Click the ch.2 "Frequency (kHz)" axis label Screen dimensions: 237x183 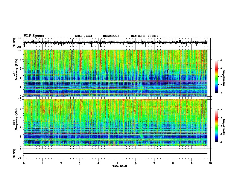pos(16,119)
